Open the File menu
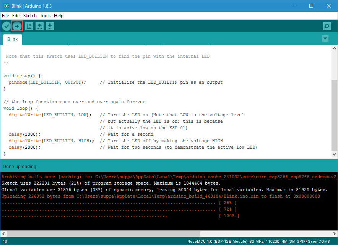 (x=5, y=16)
